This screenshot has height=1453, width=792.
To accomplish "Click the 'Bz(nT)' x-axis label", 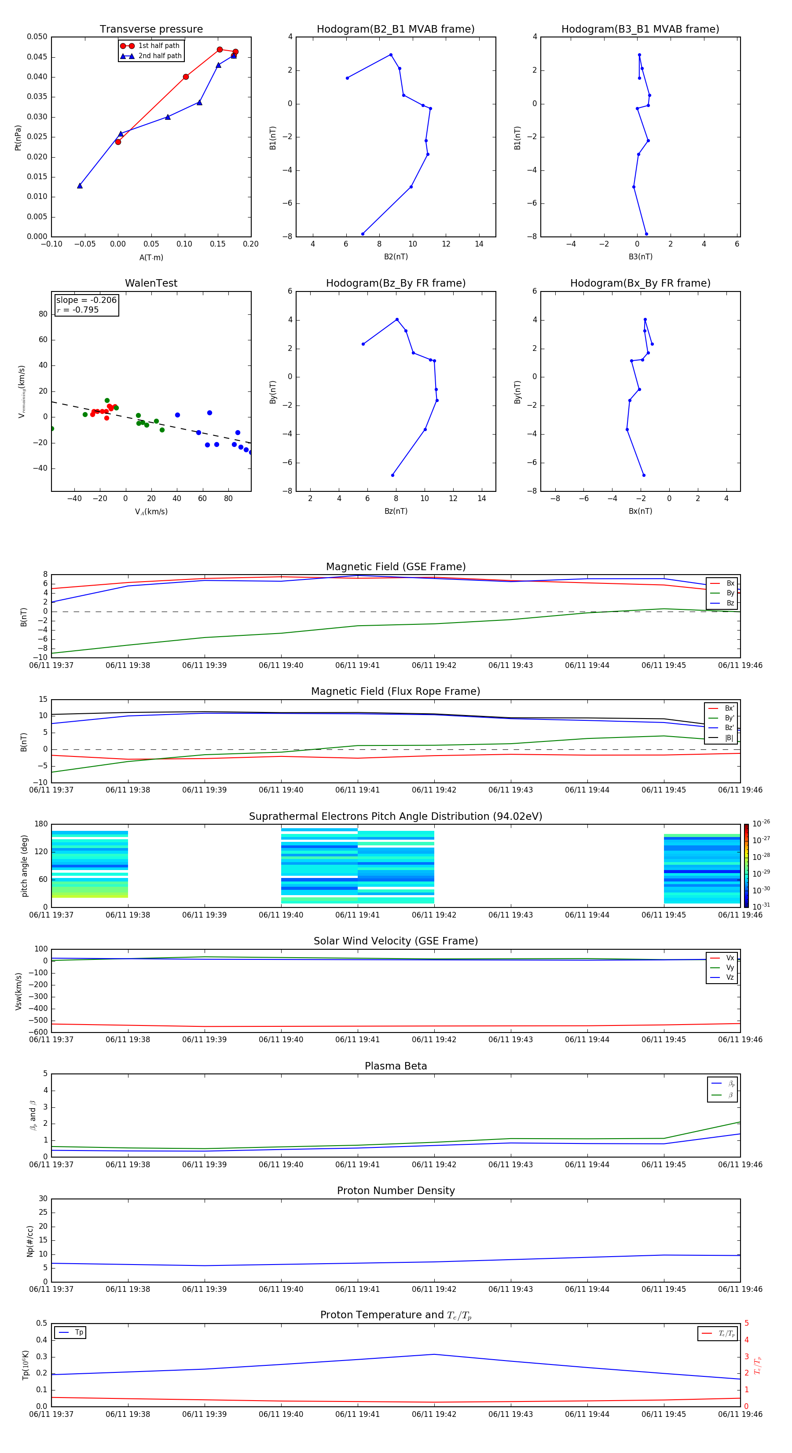I will click(x=396, y=512).
